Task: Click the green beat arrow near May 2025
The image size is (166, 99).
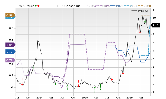Action: click(x=100, y=87)
